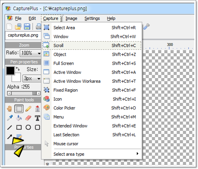Click the Object capture menu icon
This screenshot has width=198, height=169.
pos(46,54)
